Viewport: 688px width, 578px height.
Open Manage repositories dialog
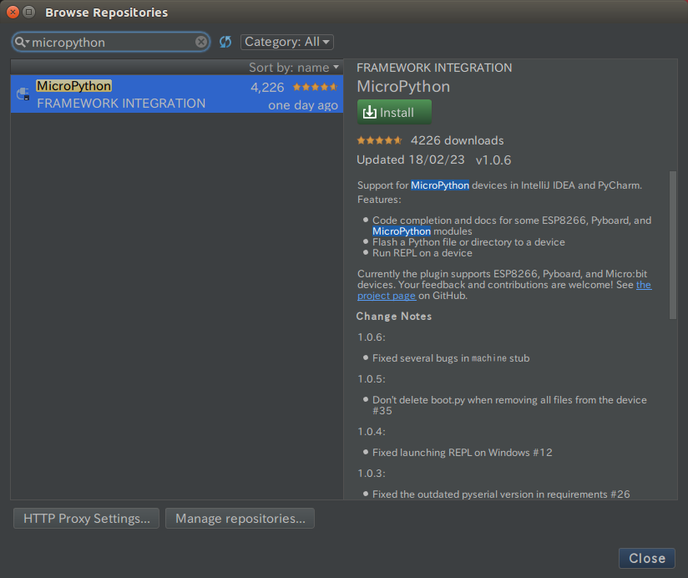[x=240, y=519]
